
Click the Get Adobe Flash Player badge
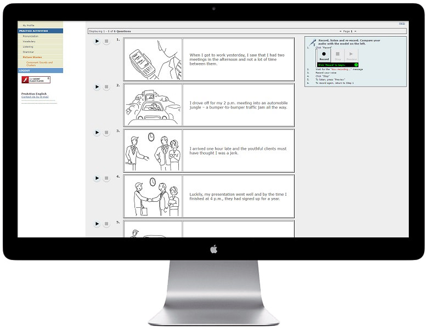[36, 80]
